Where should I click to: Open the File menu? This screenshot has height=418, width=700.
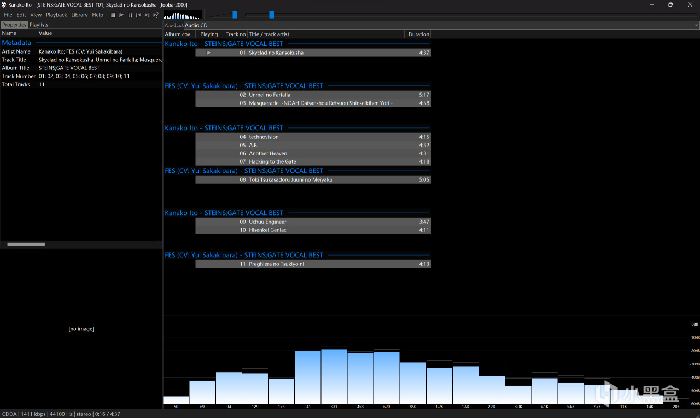(8, 15)
